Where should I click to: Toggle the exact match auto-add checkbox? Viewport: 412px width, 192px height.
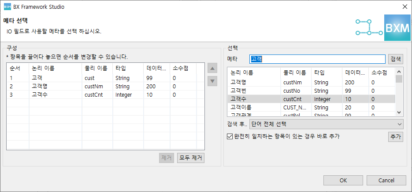coord(230,136)
